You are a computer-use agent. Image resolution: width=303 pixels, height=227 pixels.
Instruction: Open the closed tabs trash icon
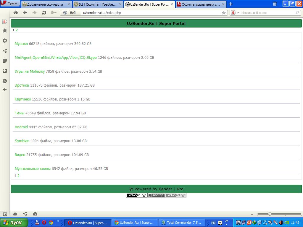(x=275, y=4)
